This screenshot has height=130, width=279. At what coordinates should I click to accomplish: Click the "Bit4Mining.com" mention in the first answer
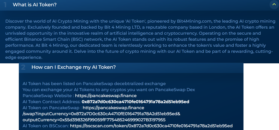(194, 21)
